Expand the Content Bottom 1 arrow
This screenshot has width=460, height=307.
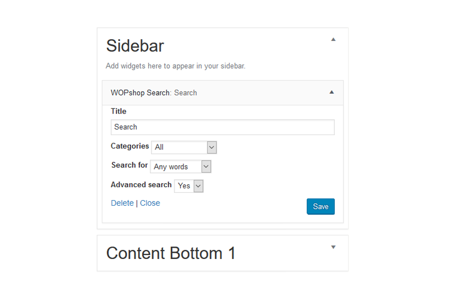click(x=333, y=247)
